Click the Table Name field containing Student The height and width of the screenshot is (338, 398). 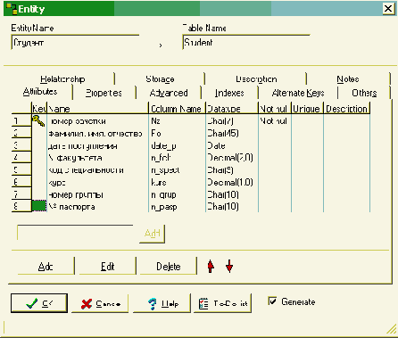(x=246, y=43)
